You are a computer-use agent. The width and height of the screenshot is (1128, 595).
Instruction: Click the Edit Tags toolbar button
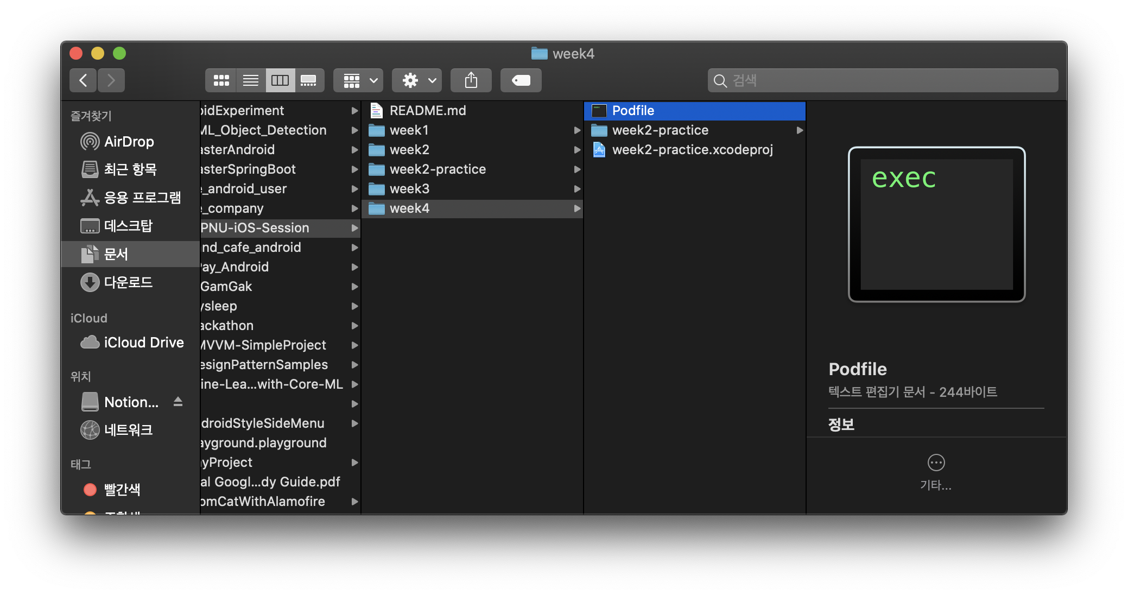tap(521, 80)
